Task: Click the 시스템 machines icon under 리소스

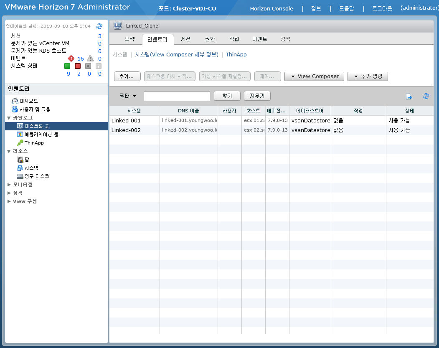Action: pos(20,168)
